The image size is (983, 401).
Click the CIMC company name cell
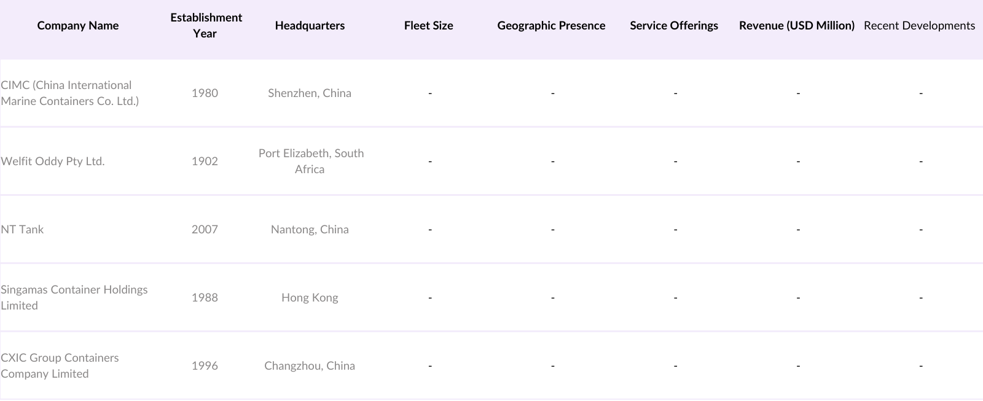[70, 93]
